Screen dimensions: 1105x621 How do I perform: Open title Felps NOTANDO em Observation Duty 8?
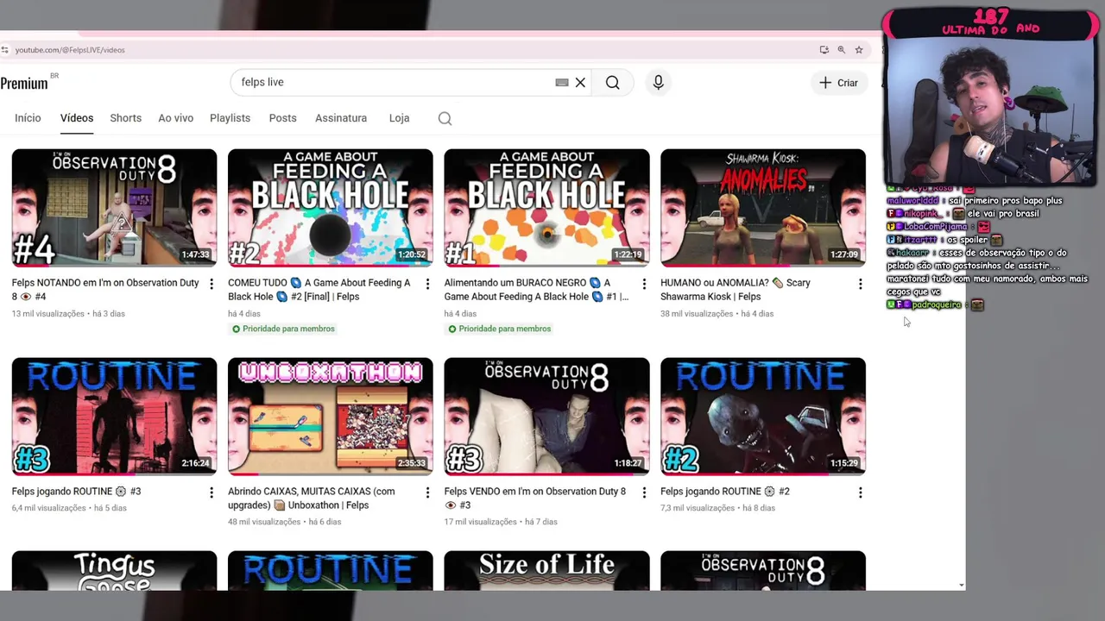pos(105,290)
